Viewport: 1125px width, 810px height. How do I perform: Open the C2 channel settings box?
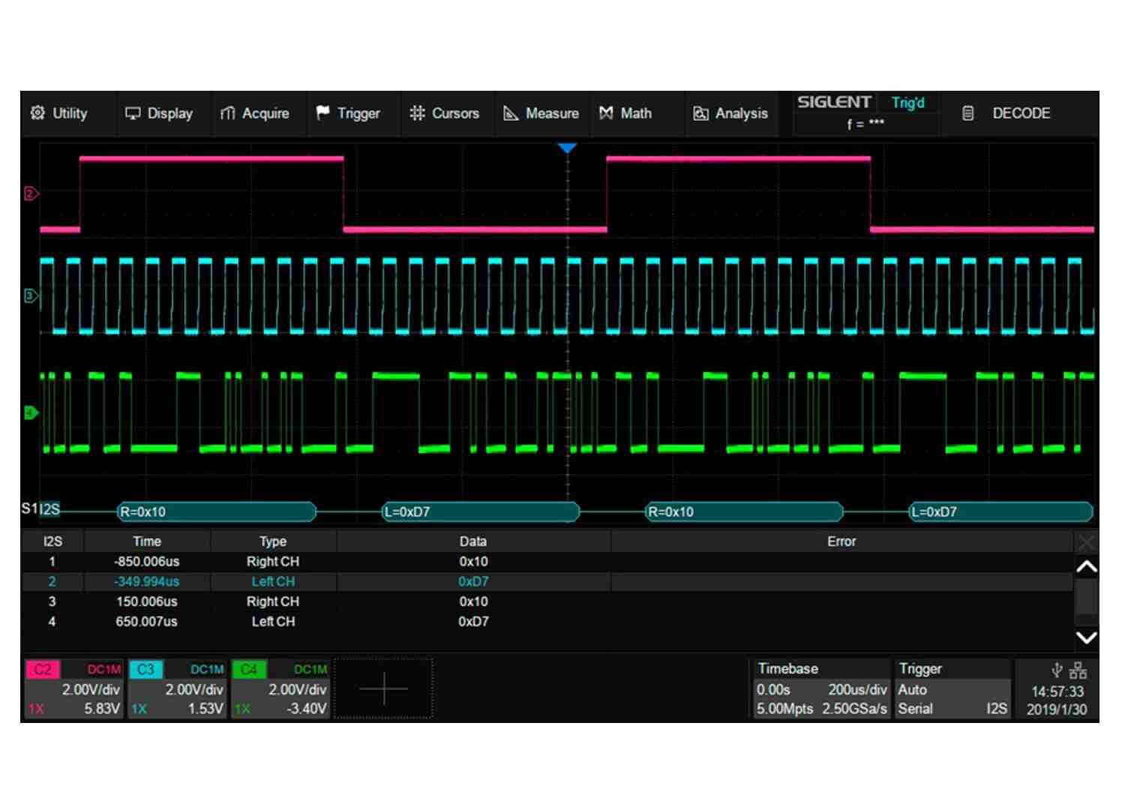coord(73,688)
